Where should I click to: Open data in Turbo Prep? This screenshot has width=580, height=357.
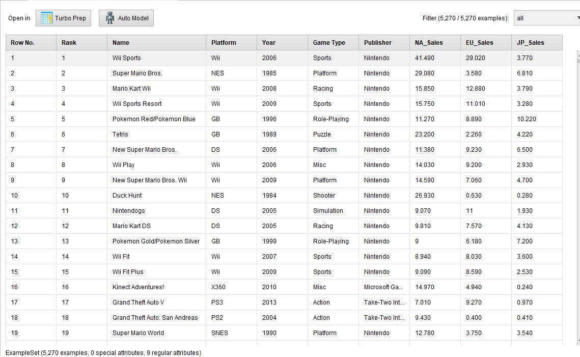pyautogui.click(x=63, y=18)
